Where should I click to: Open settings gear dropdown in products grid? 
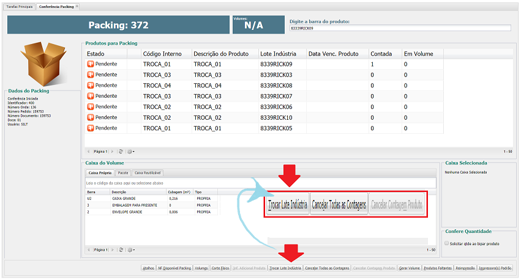(x=131, y=151)
